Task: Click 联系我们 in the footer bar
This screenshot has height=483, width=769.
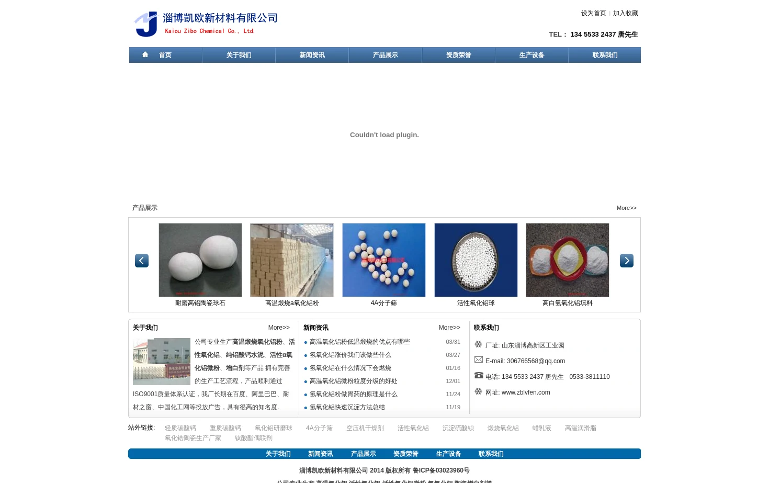Action: tap(491, 454)
